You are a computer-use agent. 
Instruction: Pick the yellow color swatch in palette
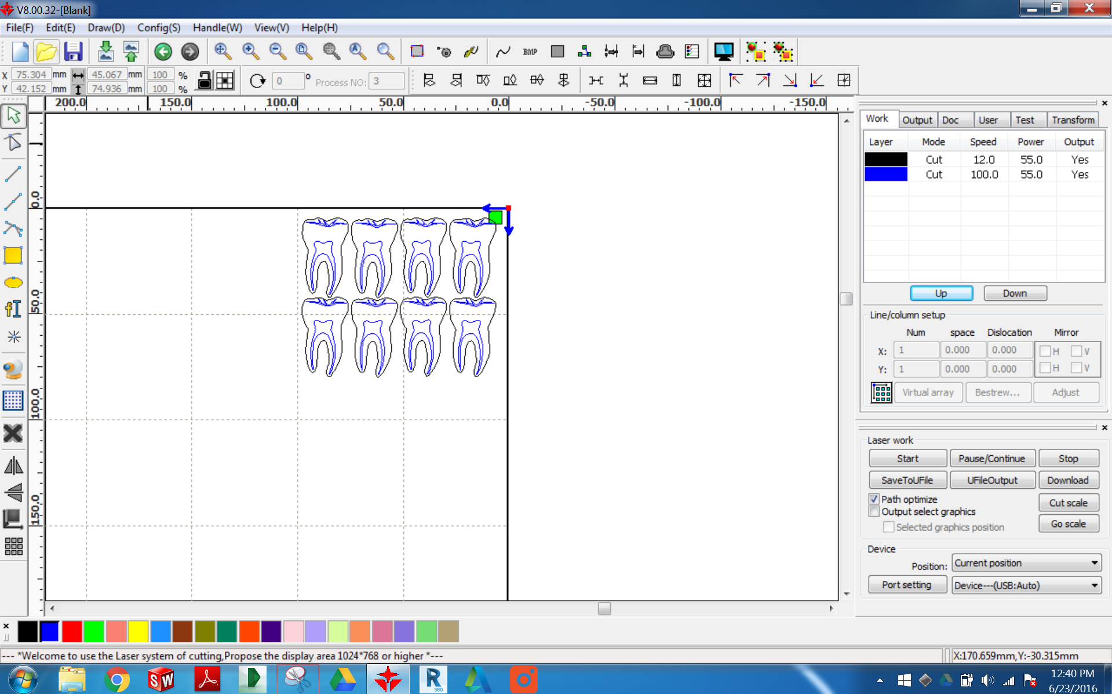tap(138, 631)
